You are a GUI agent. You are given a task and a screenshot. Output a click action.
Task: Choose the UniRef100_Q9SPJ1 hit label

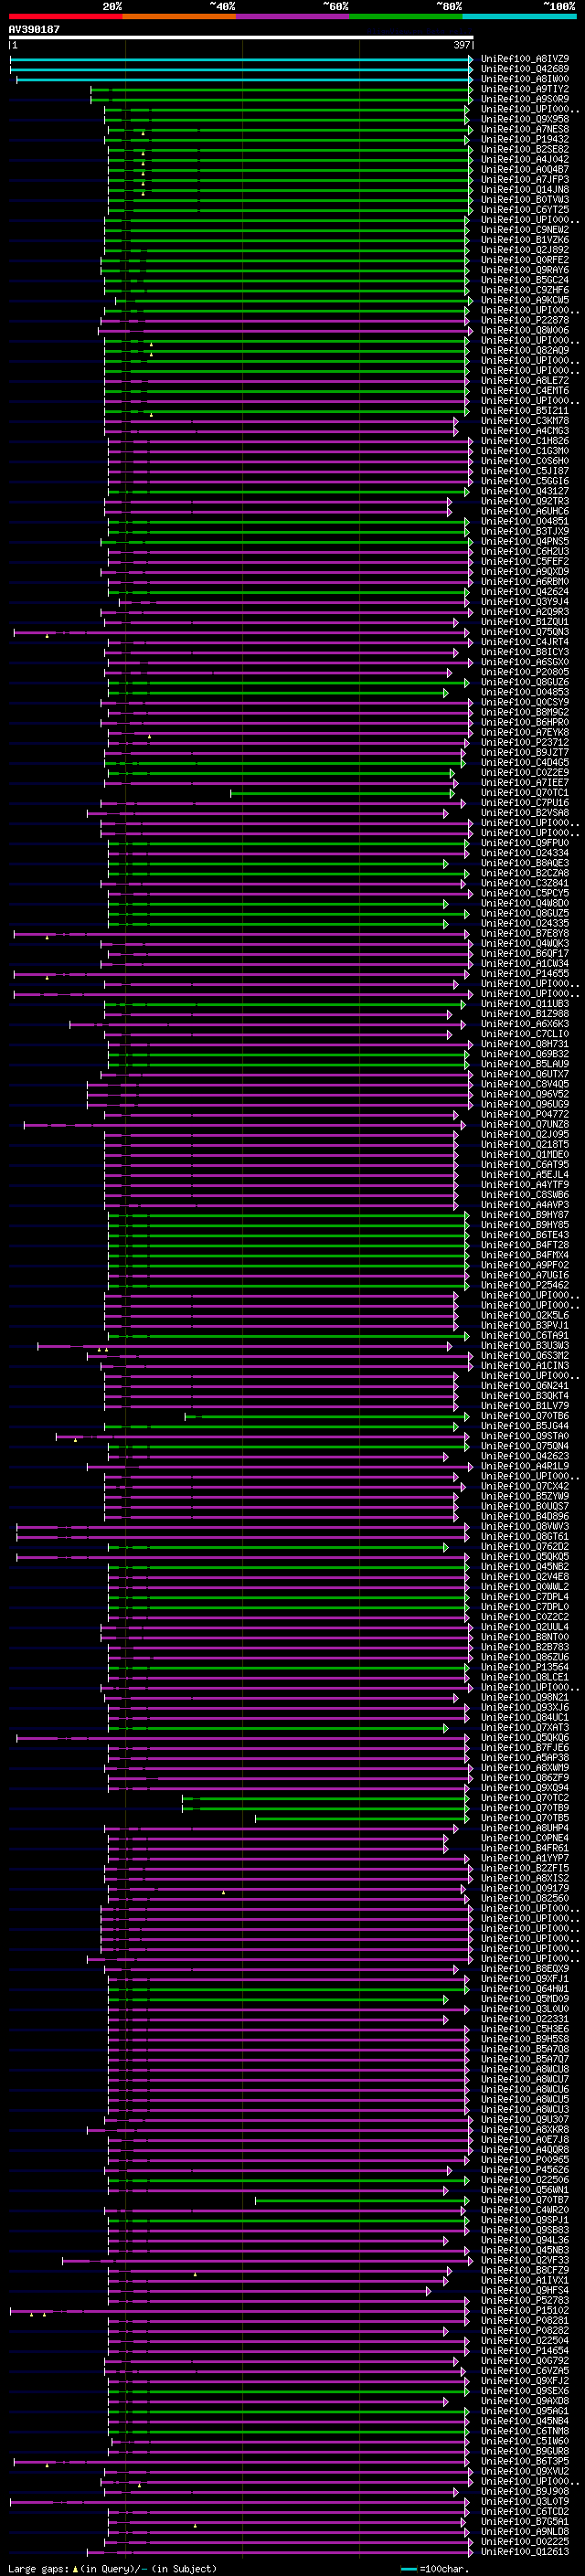pyautogui.click(x=525, y=2220)
